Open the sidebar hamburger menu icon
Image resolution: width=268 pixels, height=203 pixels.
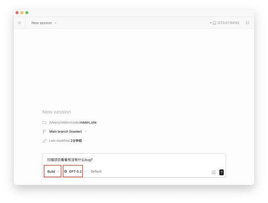pos(19,23)
